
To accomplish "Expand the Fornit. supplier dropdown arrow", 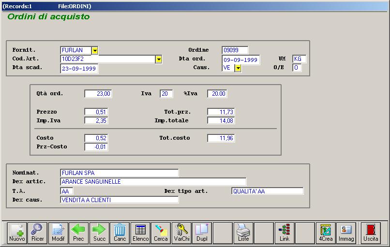I will click(95, 50).
